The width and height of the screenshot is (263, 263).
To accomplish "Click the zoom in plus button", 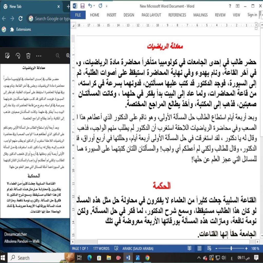I will [x=246, y=248].
